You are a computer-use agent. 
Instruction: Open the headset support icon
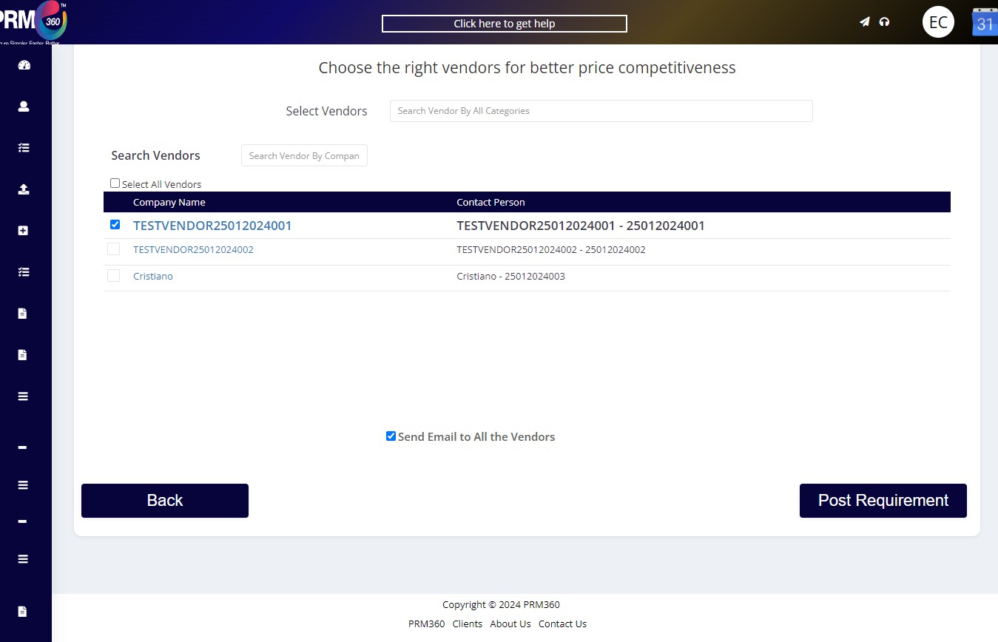tap(884, 22)
